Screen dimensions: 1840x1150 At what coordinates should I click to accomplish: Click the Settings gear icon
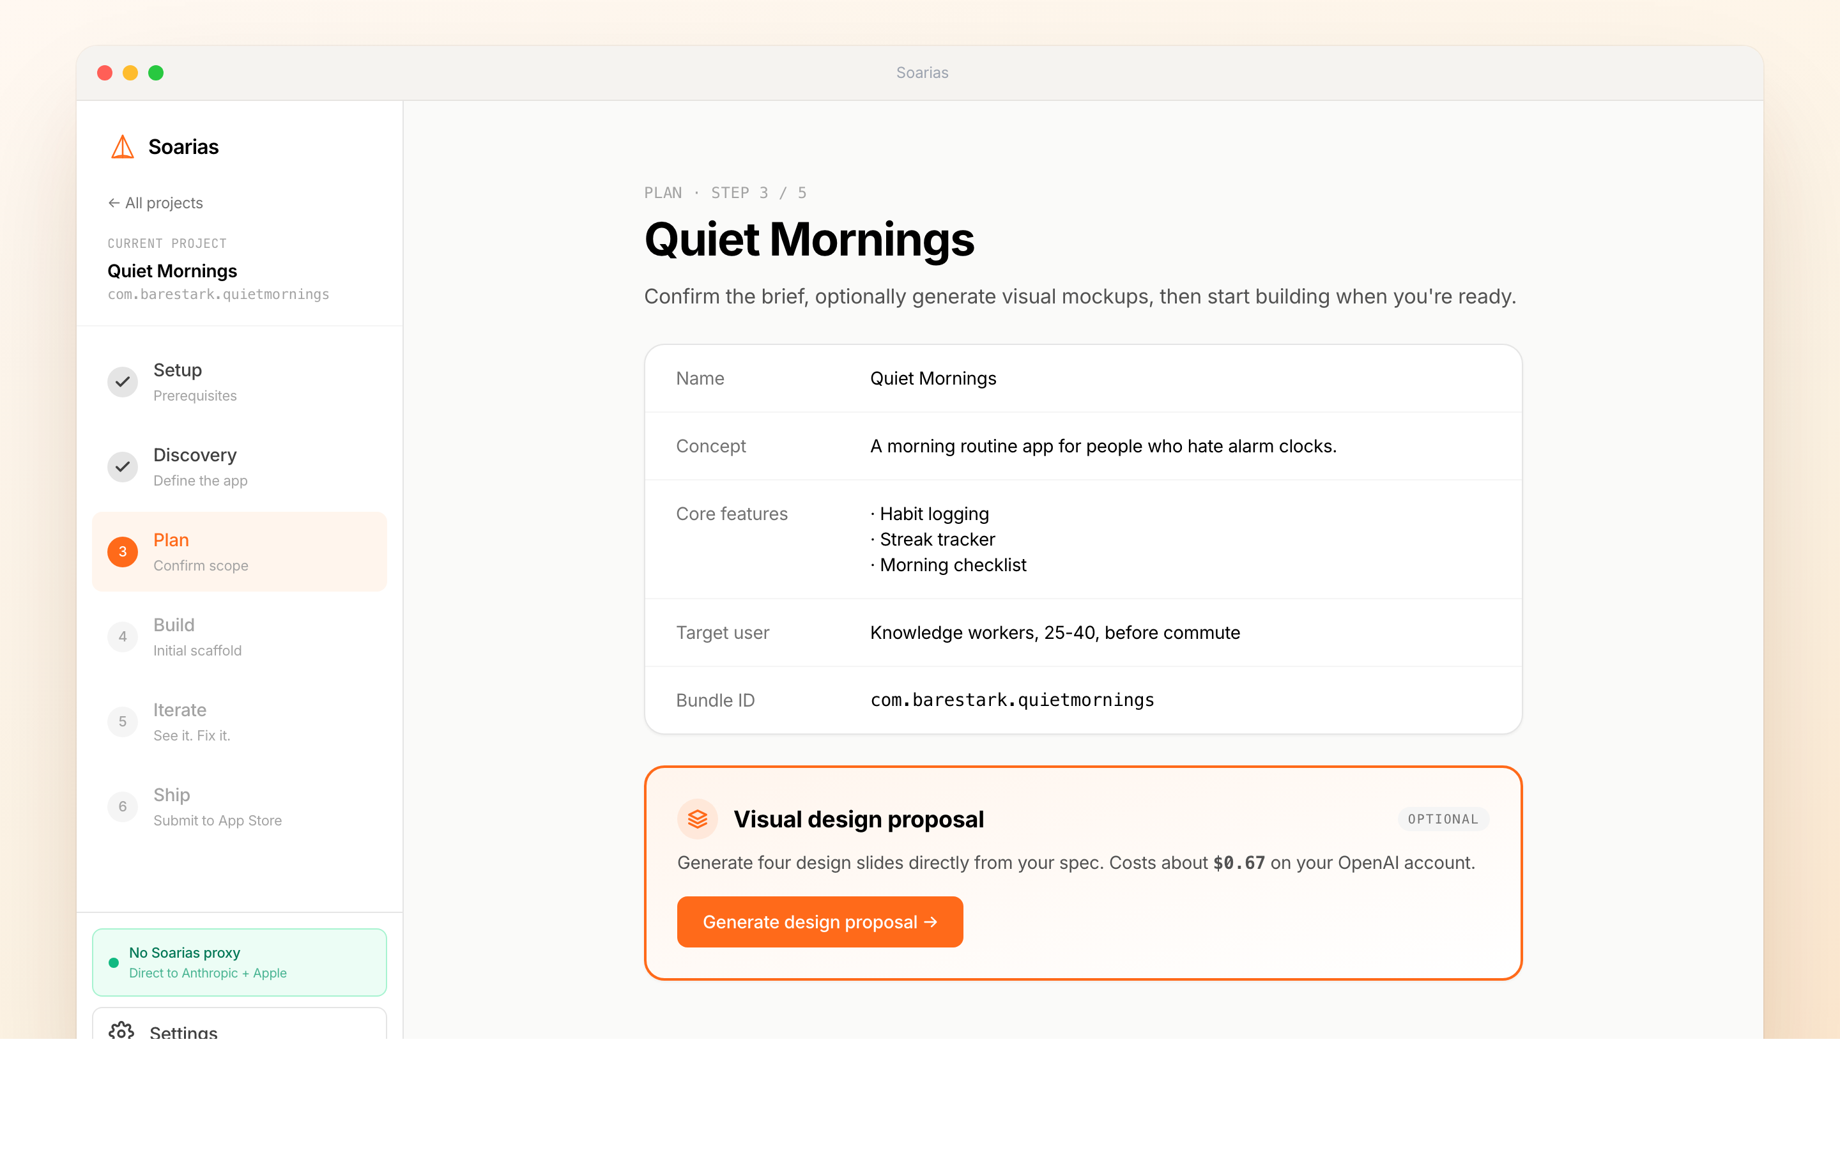[121, 1031]
